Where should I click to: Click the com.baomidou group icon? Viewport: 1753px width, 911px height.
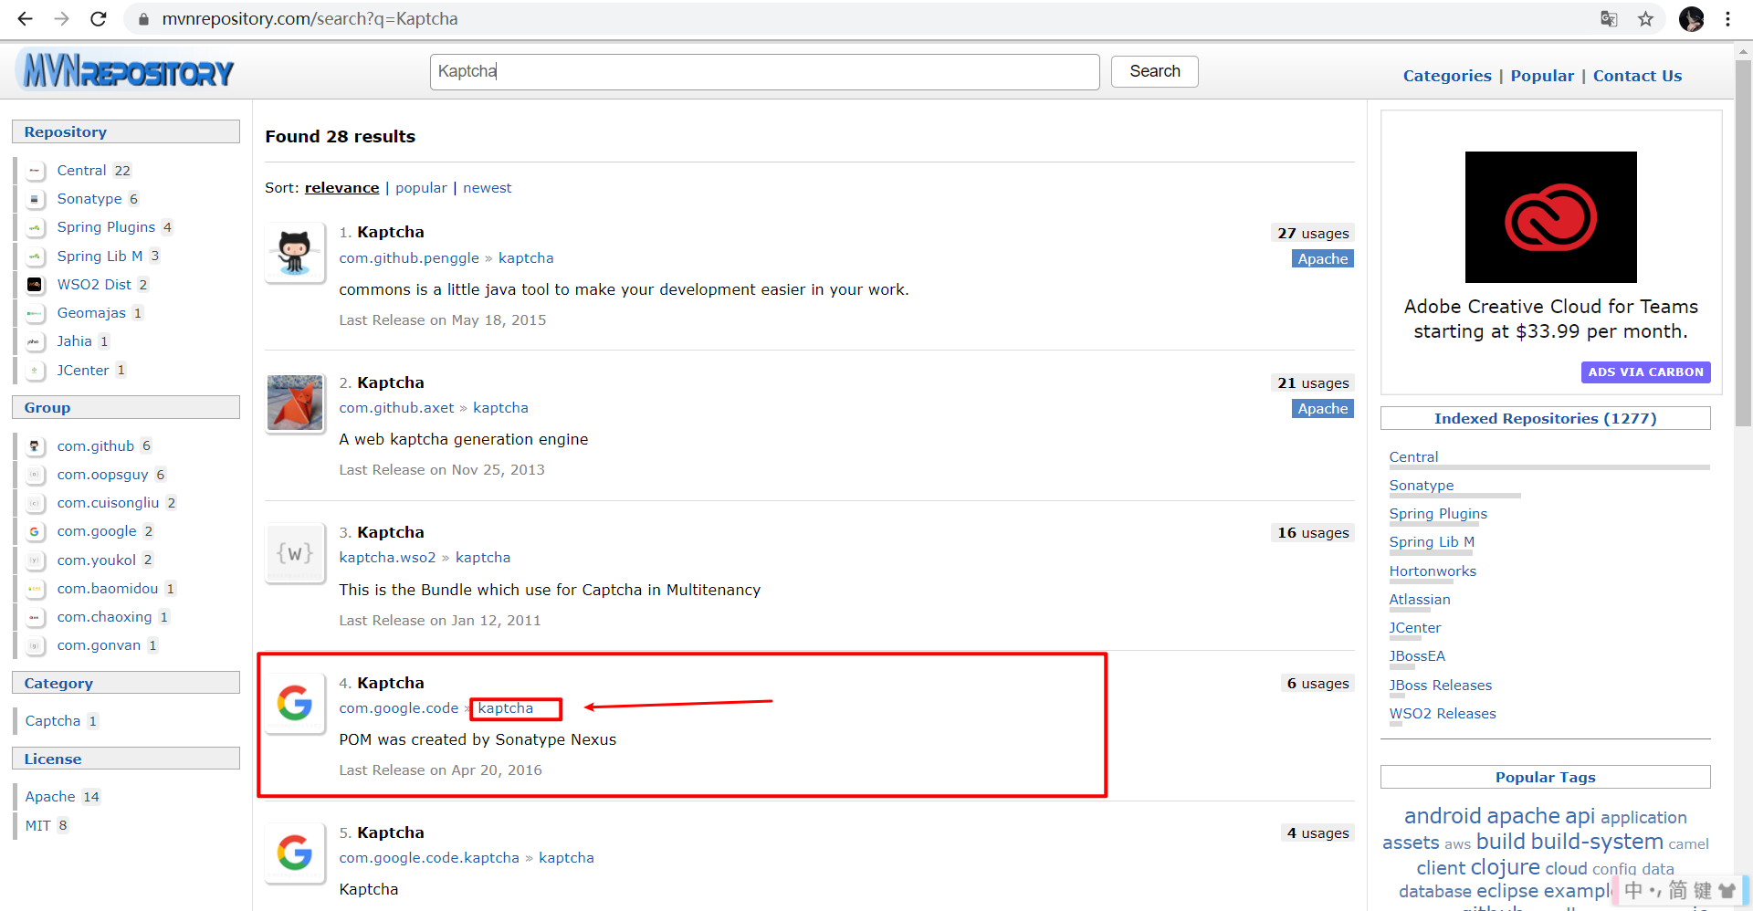click(x=35, y=589)
